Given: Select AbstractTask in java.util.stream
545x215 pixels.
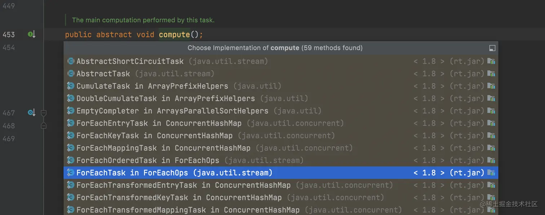Looking at the screenshot, I should pos(281,74).
